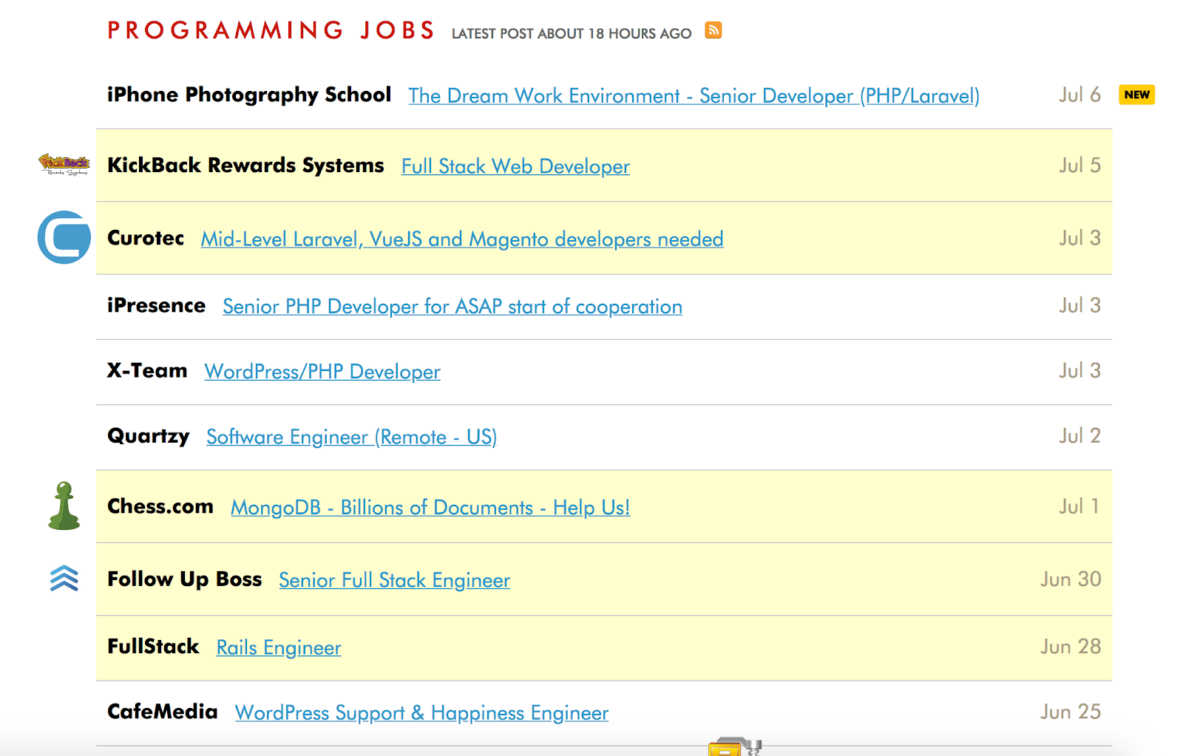
Task: Click the orange RSS feed icon
Action: [713, 30]
